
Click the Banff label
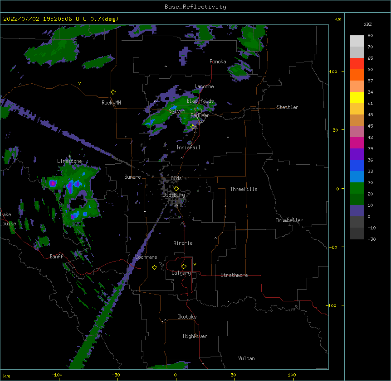click(56, 257)
